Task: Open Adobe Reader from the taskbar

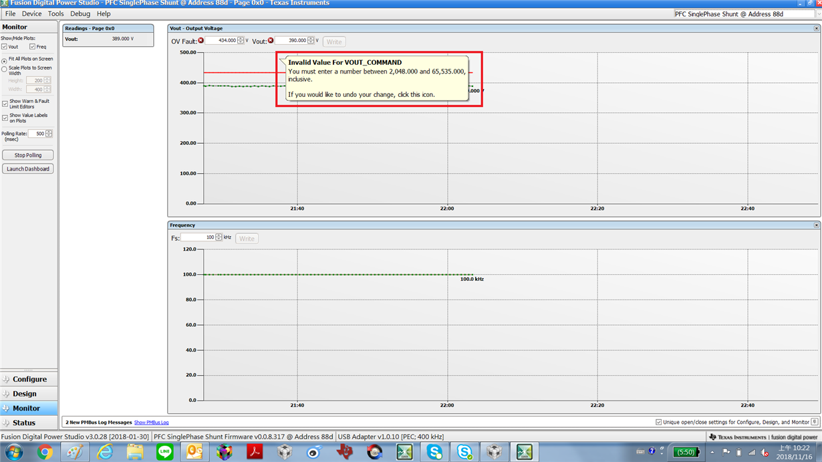Action: (255, 452)
